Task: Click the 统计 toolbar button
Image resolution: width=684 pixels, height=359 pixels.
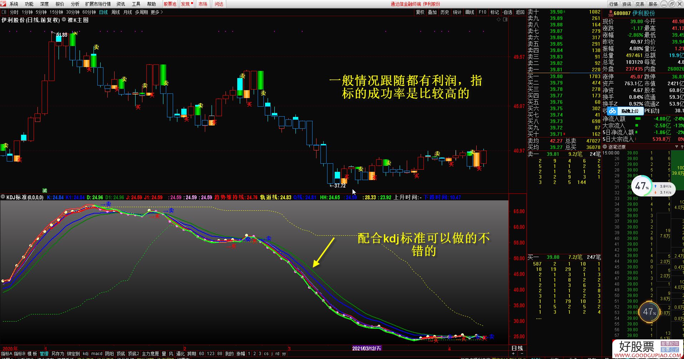Action: coord(457,12)
